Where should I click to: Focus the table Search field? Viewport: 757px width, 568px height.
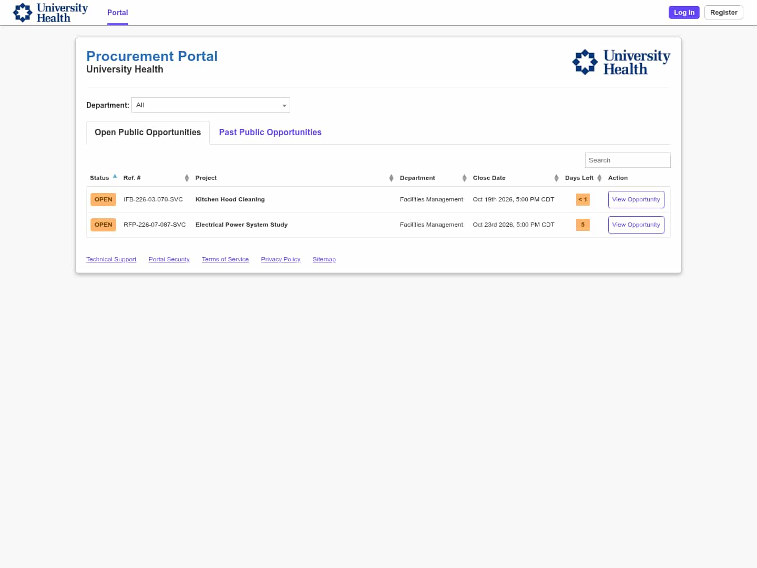pyautogui.click(x=628, y=160)
